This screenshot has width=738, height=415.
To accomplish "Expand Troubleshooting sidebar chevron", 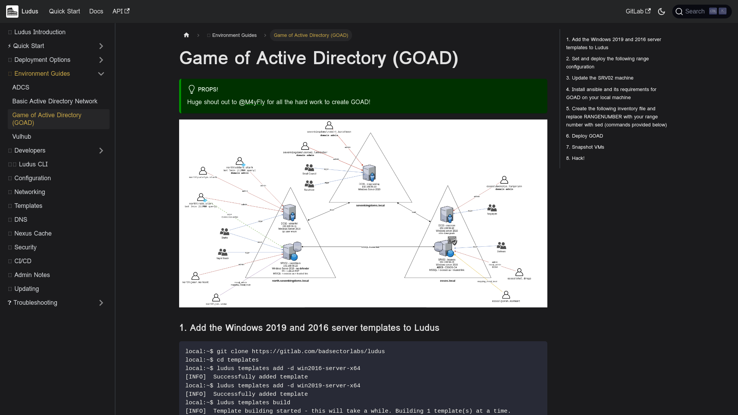I will pyautogui.click(x=101, y=303).
